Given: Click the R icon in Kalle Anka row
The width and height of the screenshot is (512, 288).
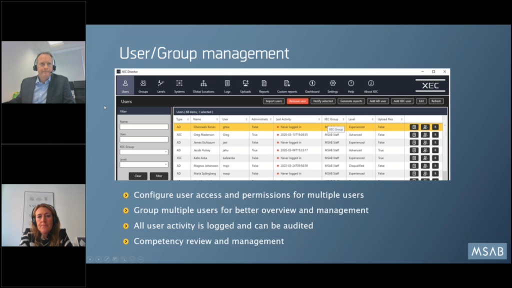Looking at the screenshot, I should pyautogui.click(x=435, y=158).
